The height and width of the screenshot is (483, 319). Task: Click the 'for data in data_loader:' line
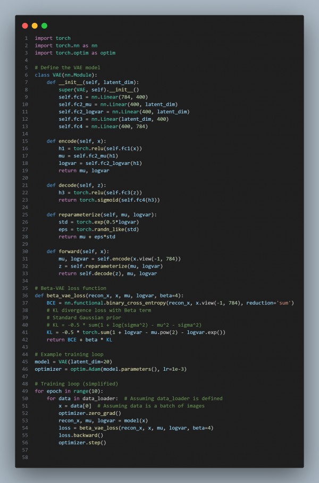[135, 398]
